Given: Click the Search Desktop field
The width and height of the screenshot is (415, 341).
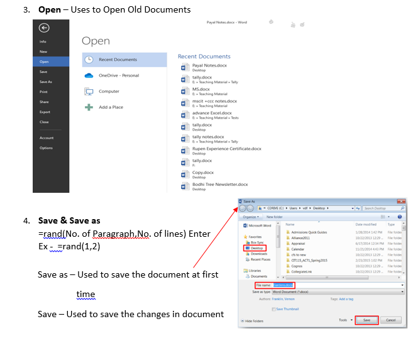Looking at the screenshot, I should [384, 208].
